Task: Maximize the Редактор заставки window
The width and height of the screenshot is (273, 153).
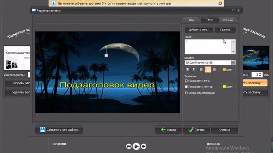Action: click(x=233, y=10)
